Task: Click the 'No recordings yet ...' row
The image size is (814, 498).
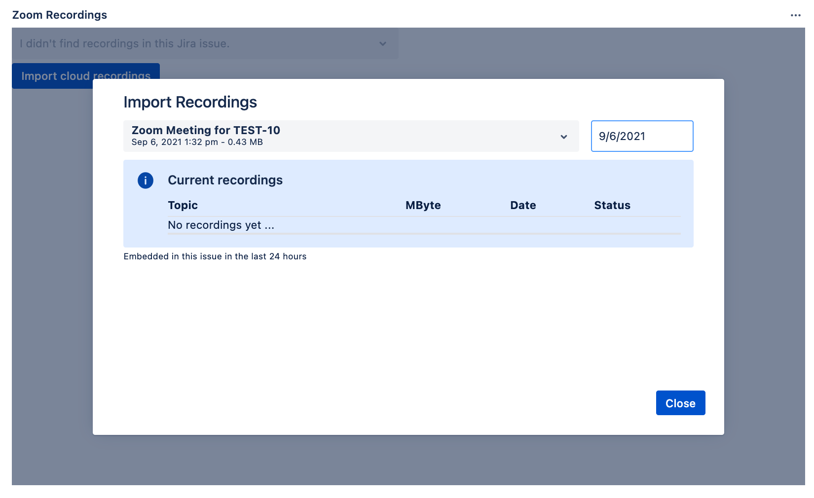Action: [424, 225]
